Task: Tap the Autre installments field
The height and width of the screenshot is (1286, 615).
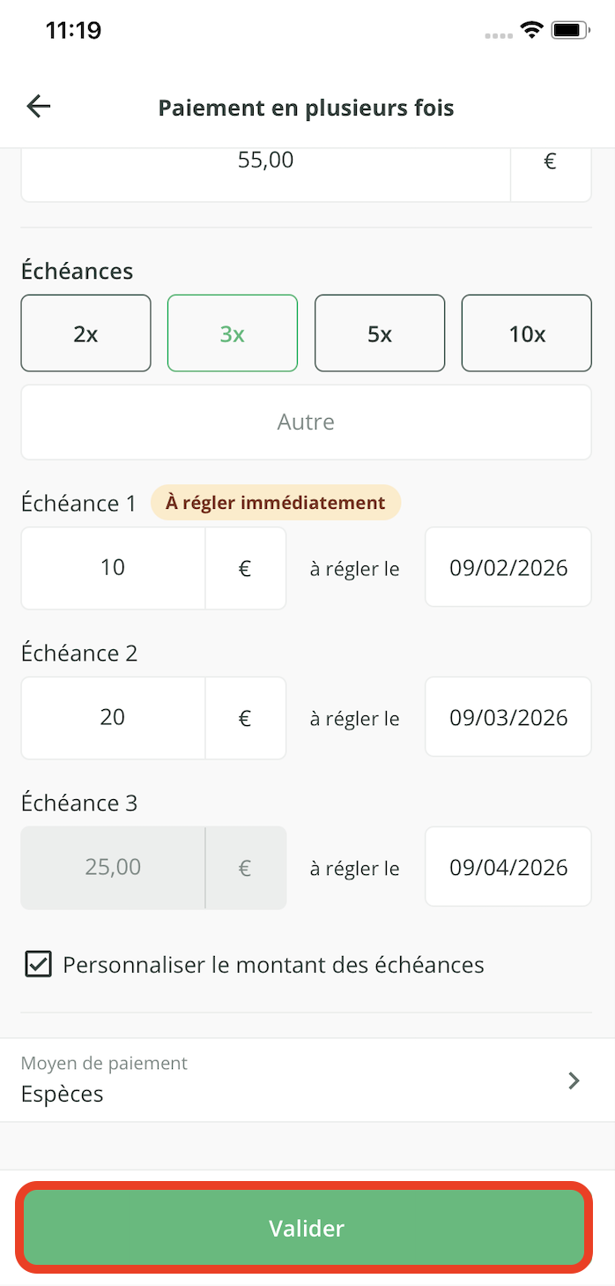Action: (306, 422)
